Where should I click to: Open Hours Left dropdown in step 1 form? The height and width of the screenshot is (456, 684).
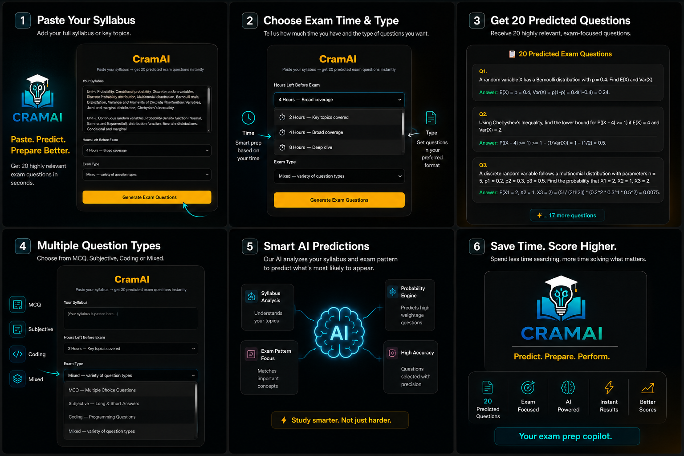pos(147,151)
